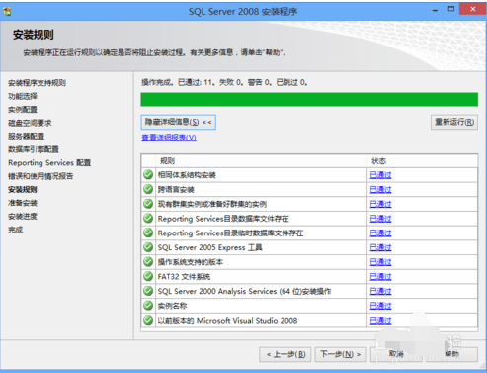The height and width of the screenshot is (373, 487).
Task: Click check icon for Microsoft Visual Studio 2008 row
Action: (x=148, y=320)
